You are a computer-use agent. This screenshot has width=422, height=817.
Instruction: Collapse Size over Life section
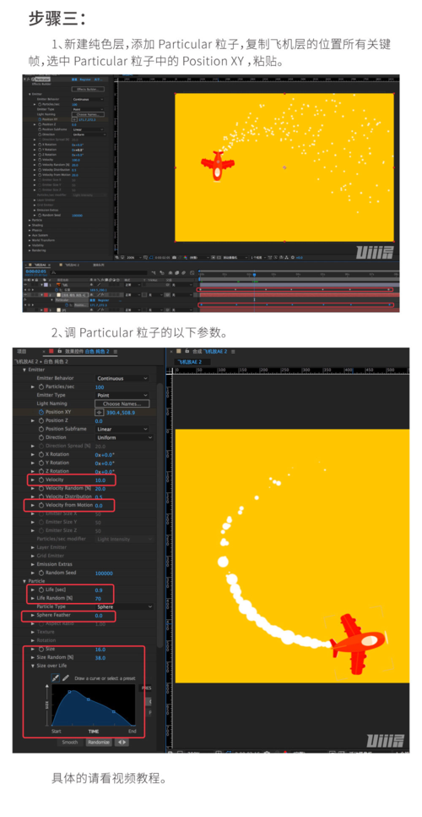click(33, 666)
